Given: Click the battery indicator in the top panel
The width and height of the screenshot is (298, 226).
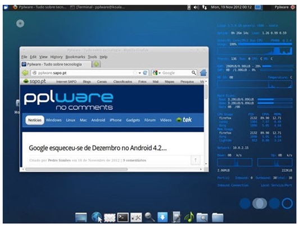Looking at the screenshot, I should (x=189, y=7).
